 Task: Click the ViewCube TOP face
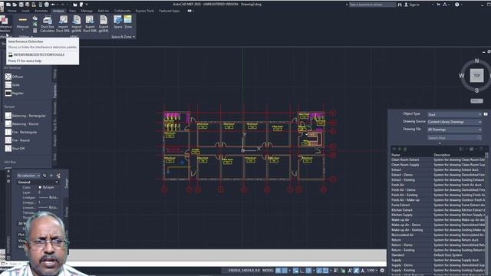(x=476, y=75)
